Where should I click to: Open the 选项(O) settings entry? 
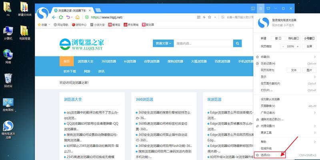coord(286,155)
